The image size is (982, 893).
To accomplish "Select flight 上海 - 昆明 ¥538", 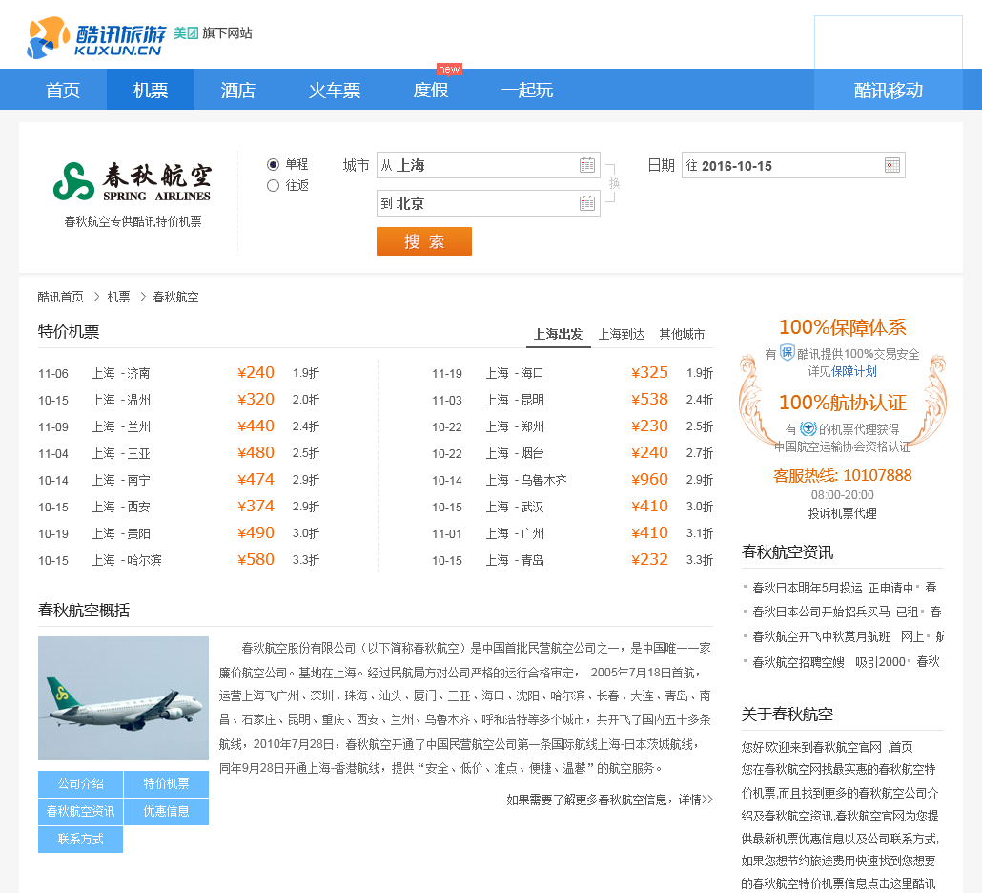I will coord(572,400).
